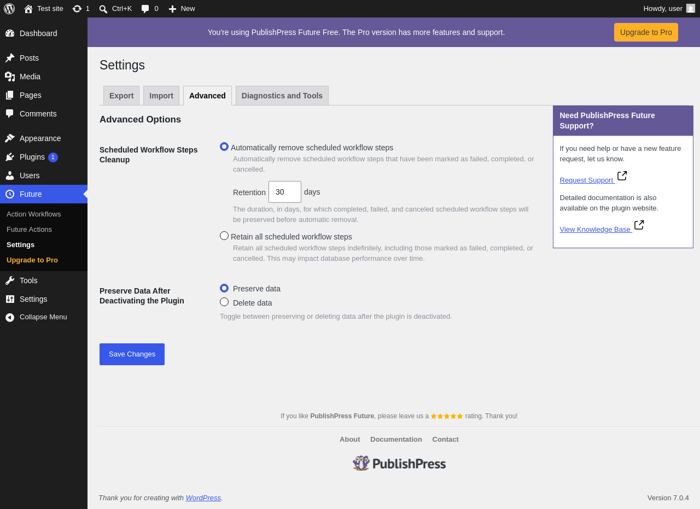Click external link icon beside View Knowledge Base

[x=639, y=225]
